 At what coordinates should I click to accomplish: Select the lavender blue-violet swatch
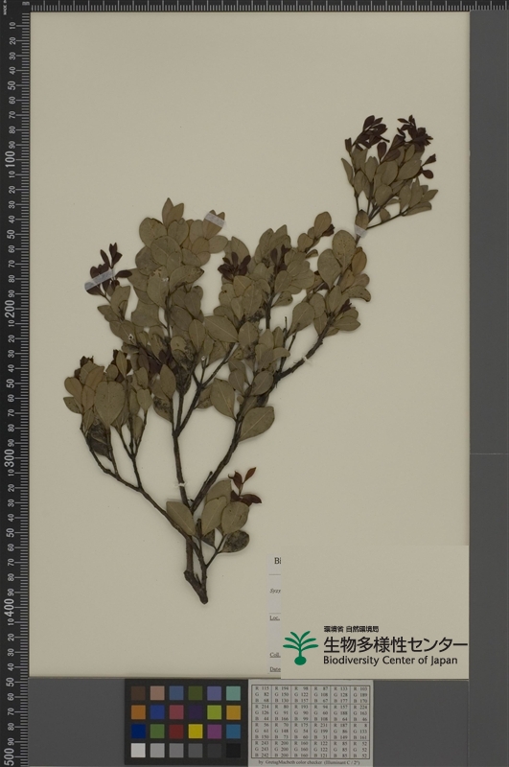coord(214,693)
